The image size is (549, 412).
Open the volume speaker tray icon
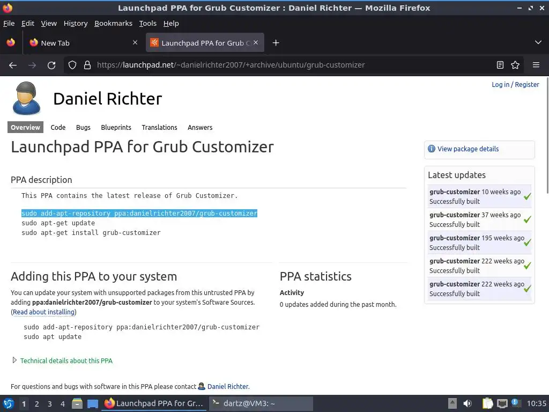click(x=468, y=403)
